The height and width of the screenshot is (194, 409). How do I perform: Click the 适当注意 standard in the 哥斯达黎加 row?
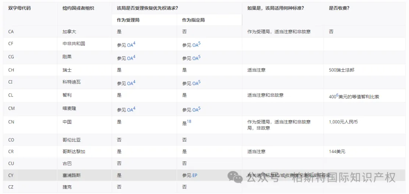(256, 152)
